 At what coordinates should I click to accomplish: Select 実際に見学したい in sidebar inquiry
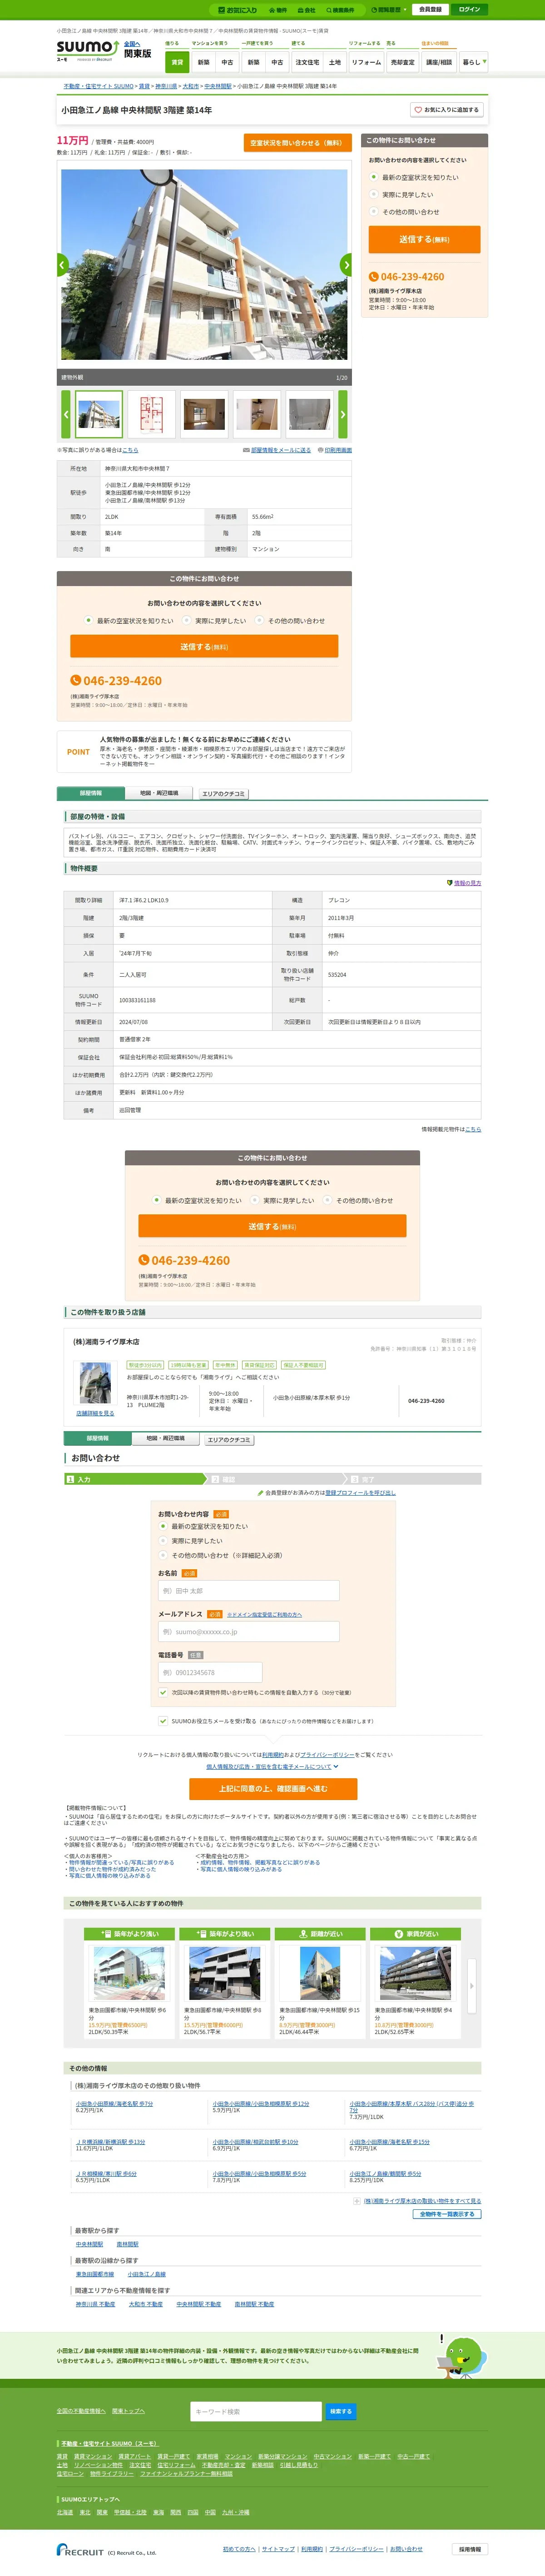click(374, 195)
